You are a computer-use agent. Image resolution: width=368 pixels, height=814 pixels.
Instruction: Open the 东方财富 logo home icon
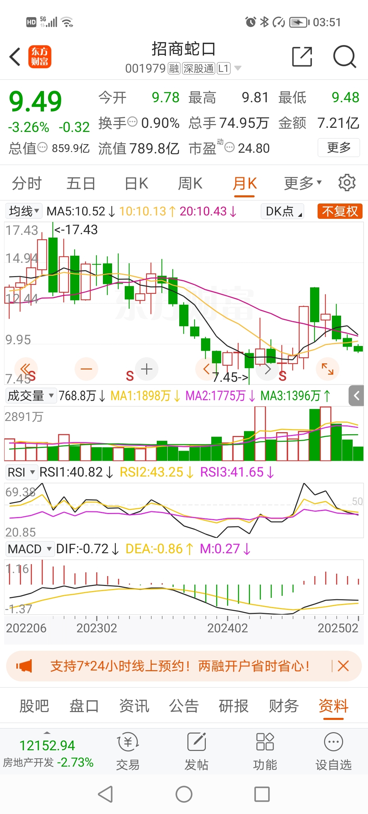point(40,57)
